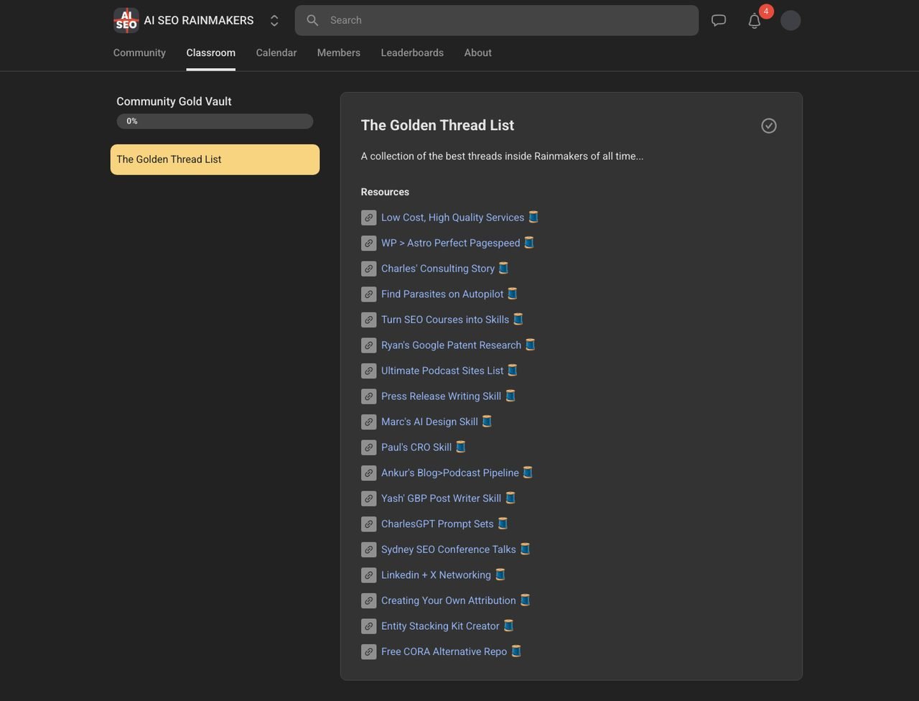Click link icon beside Press Release Writing Skill
This screenshot has height=701, width=919.
click(x=368, y=396)
